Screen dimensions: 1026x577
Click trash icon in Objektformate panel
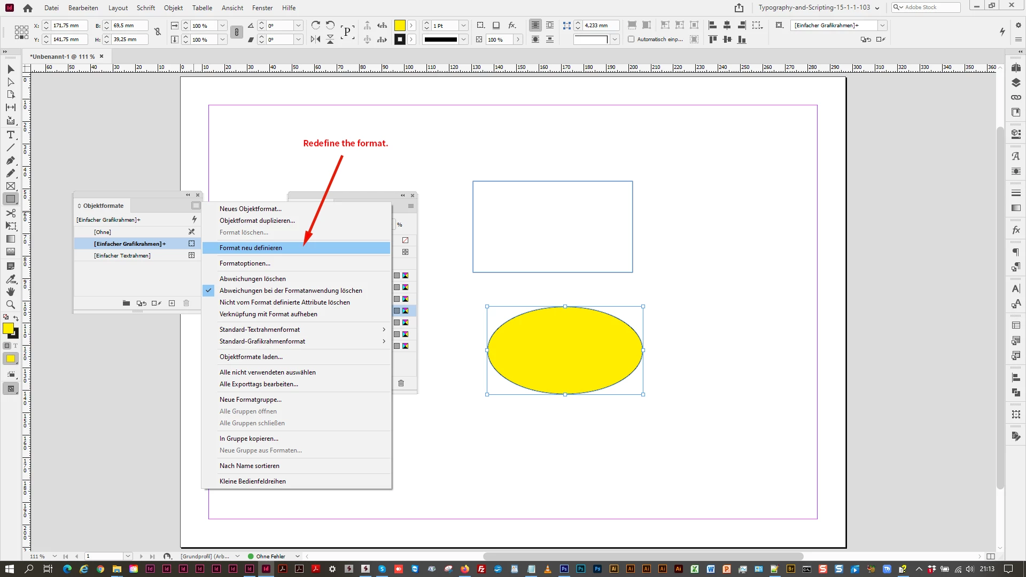point(186,303)
